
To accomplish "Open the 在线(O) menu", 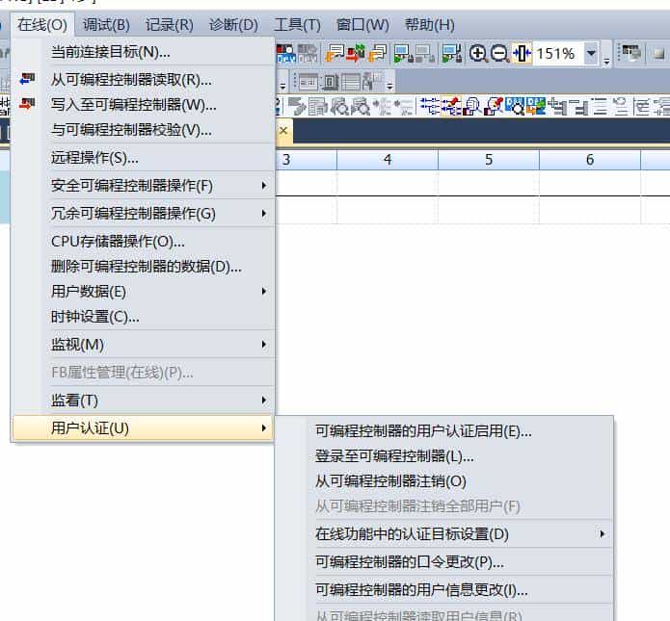I will (x=42, y=25).
